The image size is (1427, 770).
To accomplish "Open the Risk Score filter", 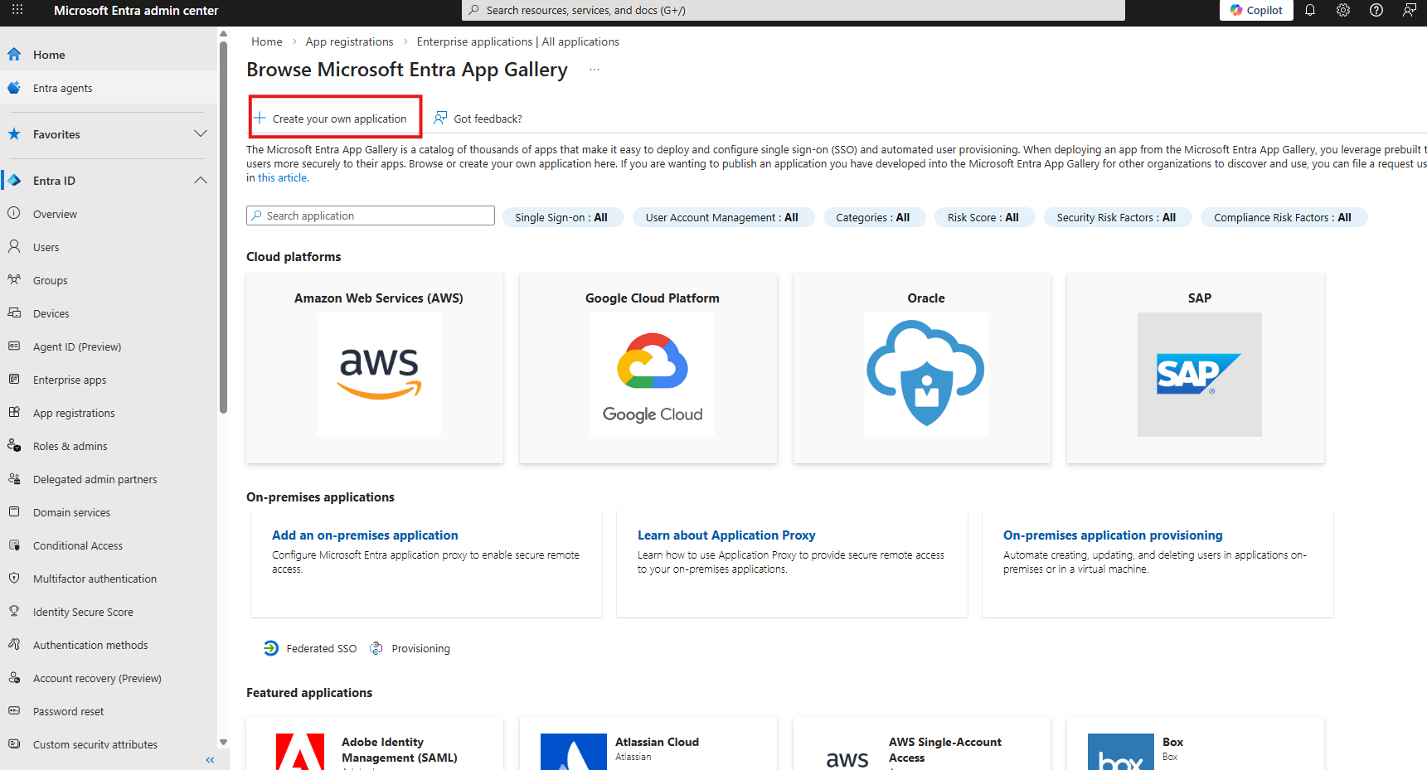I will 983,218.
